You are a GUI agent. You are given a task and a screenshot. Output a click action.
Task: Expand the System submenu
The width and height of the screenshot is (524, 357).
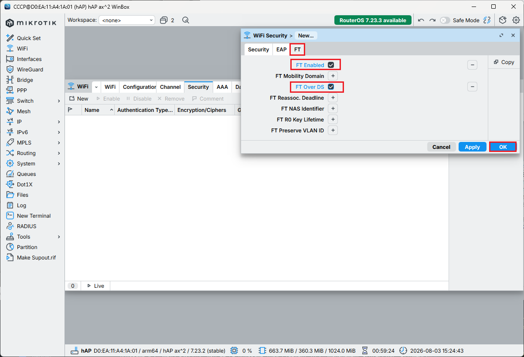pos(59,163)
